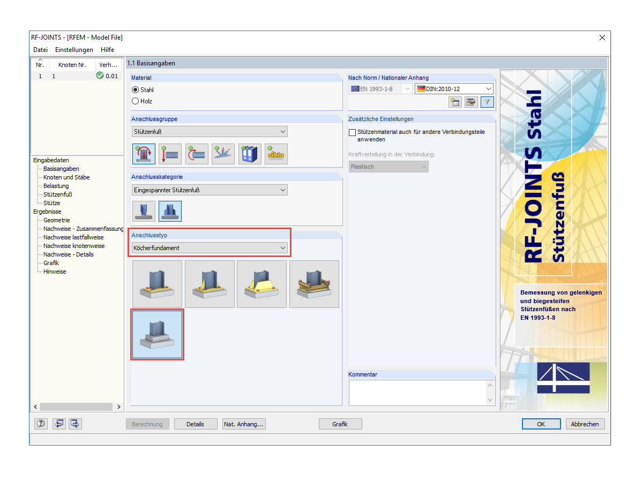Screen dimensions: 643x482
Task: Select the rigid beam connection group icon
Action: click(197, 154)
